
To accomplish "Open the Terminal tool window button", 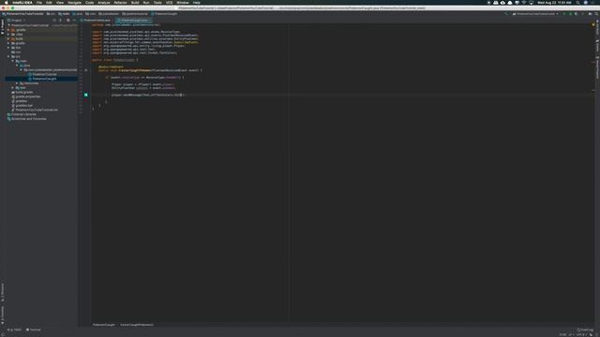I will point(34,330).
